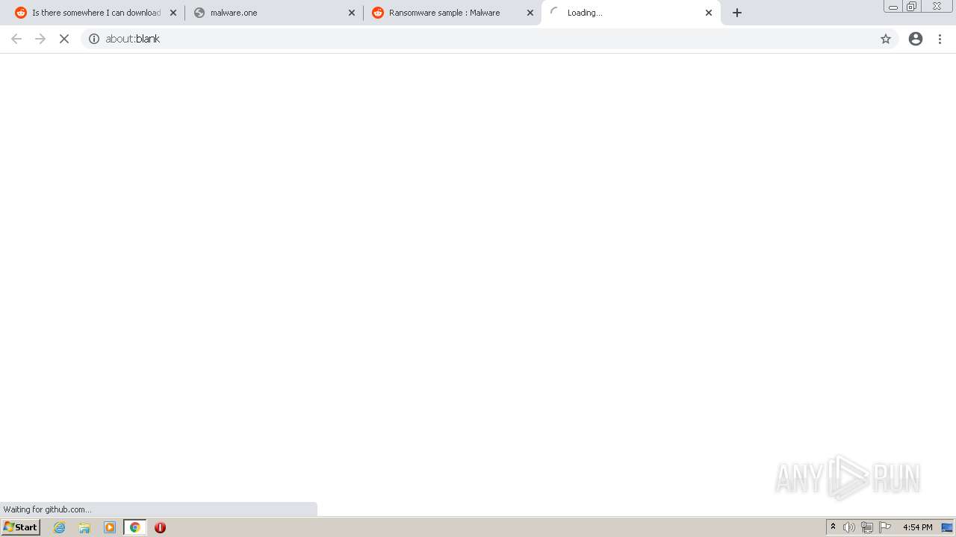The height and width of the screenshot is (537, 956).
Task: Close the Chrome window
Action: [x=937, y=7]
